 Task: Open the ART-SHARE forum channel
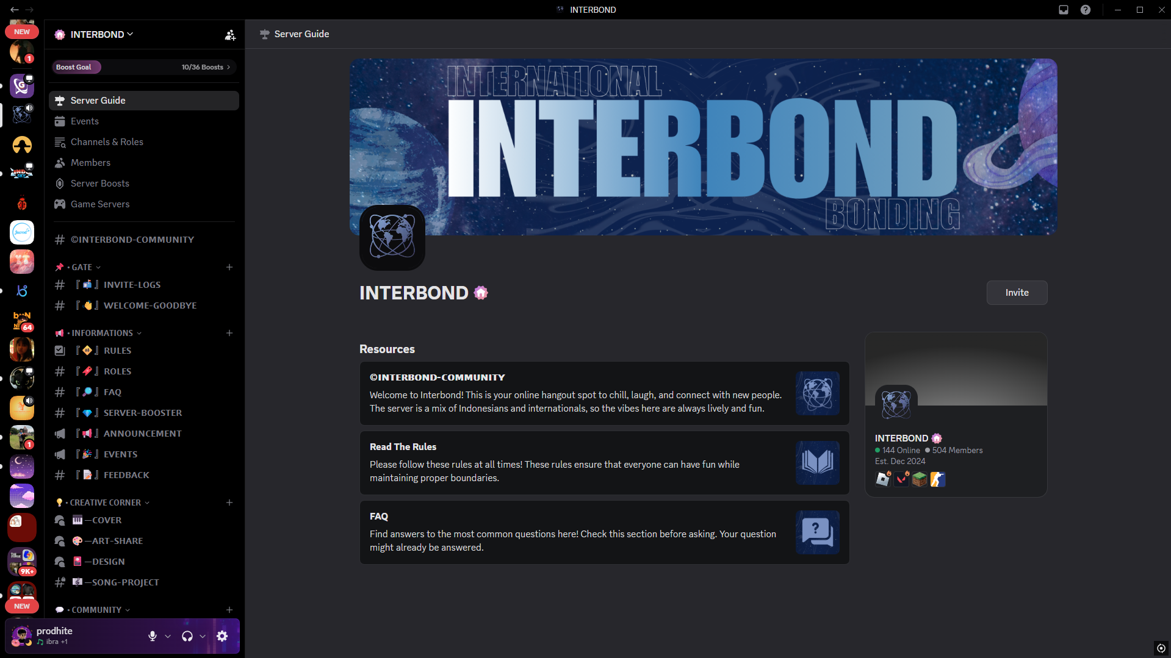[x=144, y=541]
